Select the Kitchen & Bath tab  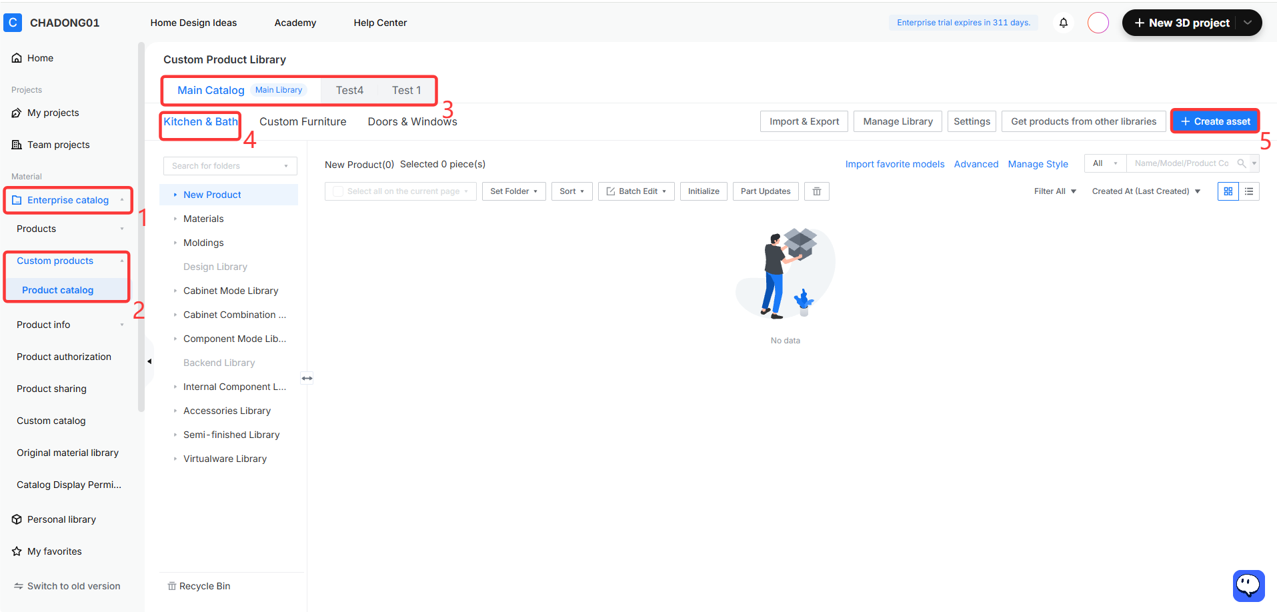tap(201, 121)
